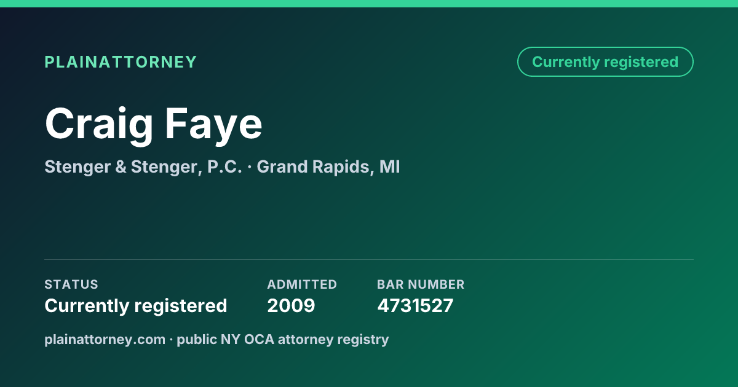Click the BAR NUMBER label
738x387 pixels.
(x=421, y=284)
